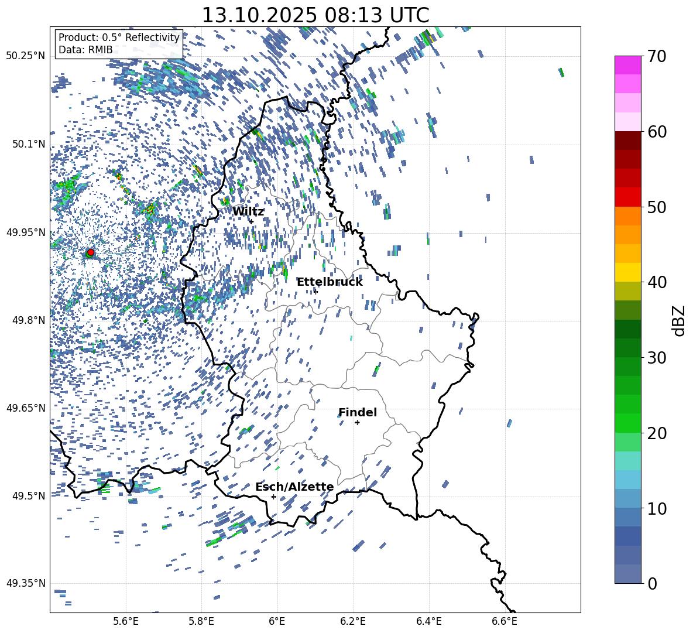Click the 6°E longitude label
The width and height of the screenshot is (693, 633).
(x=277, y=621)
